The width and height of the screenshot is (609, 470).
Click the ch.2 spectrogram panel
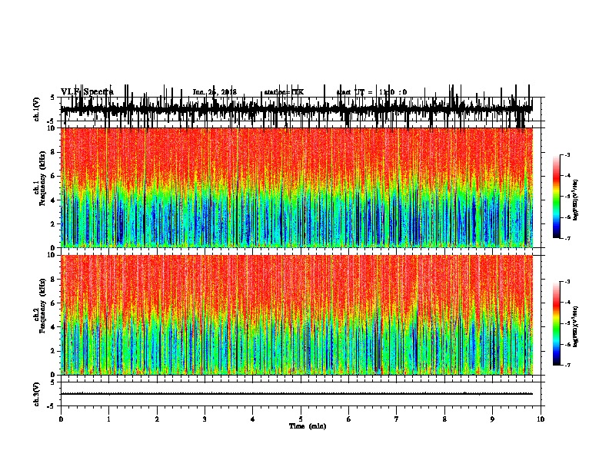[296, 315]
